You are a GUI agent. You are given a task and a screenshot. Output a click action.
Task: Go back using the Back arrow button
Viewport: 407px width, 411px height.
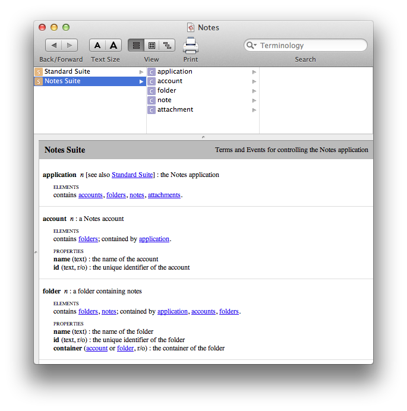[53, 45]
